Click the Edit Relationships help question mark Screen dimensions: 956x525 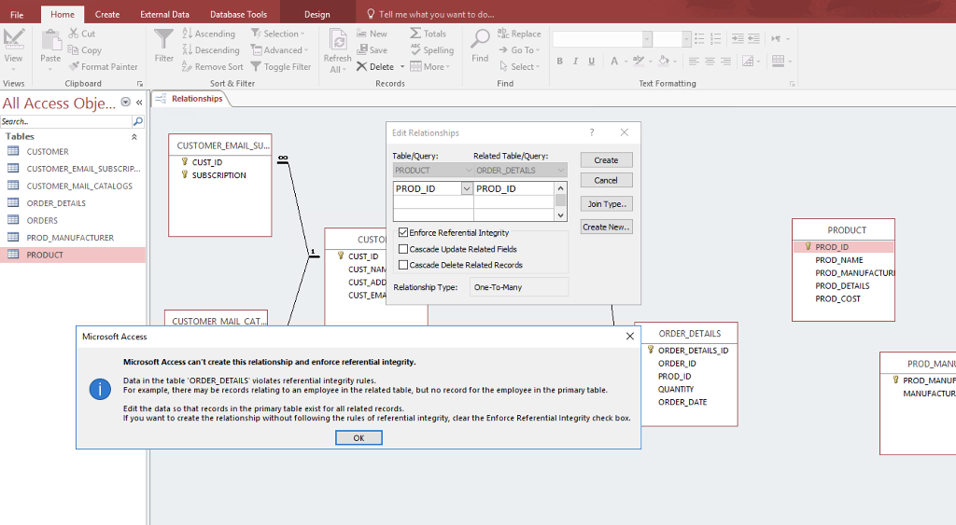pyautogui.click(x=592, y=132)
